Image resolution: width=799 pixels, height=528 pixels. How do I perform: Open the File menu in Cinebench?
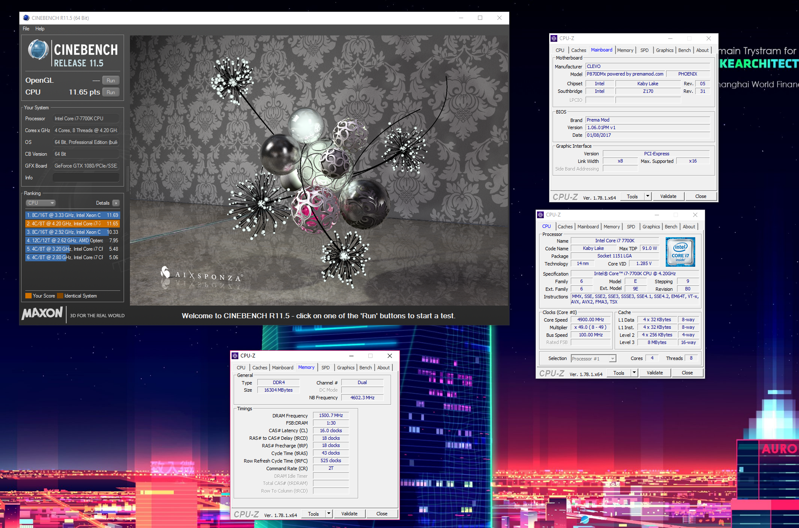pyautogui.click(x=26, y=29)
